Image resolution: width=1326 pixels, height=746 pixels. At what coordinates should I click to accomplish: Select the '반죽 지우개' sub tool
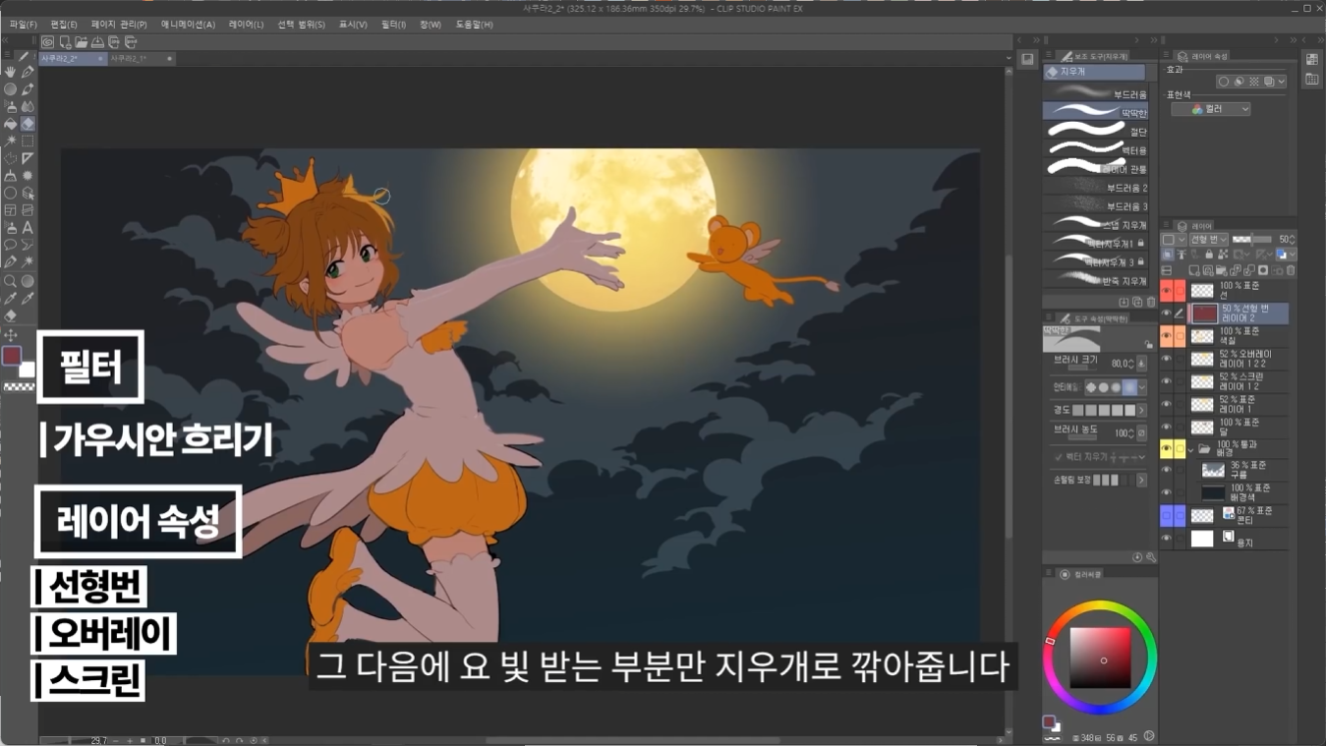coord(1095,280)
